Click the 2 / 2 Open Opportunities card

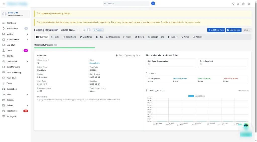(x=171, y=63)
